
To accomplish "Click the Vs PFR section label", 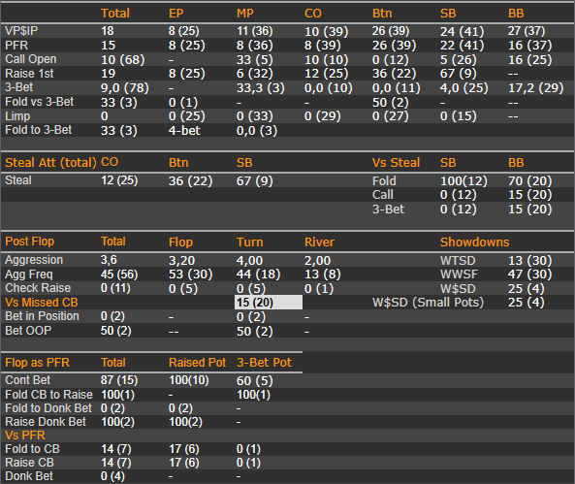I will pyautogui.click(x=25, y=436).
